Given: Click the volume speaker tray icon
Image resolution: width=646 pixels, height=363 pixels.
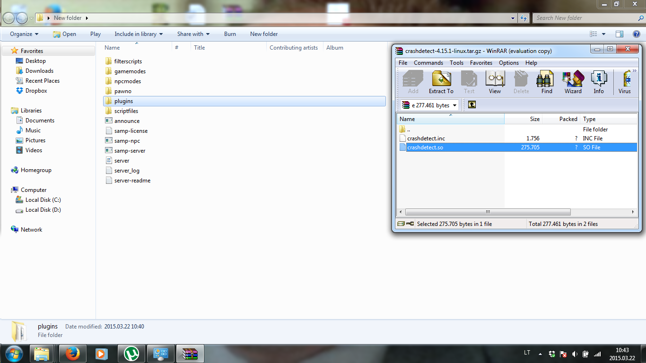Looking at the screenshot, I should pyautogui.click(x=575, y=354).
